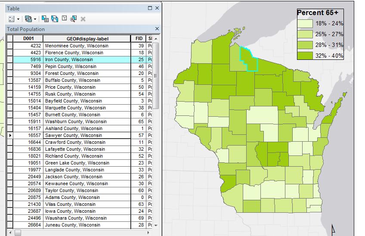This screenshot has width=365, height=236.
Task: Close the Total Population table tab
Action: point(157,29)
